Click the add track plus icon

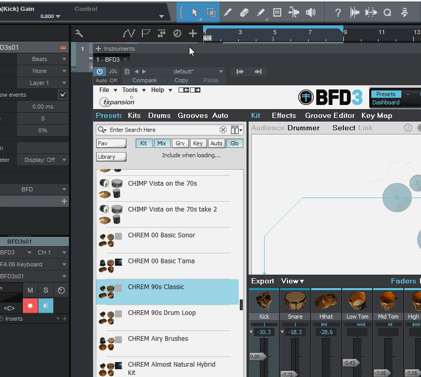(x=193, y=34)
